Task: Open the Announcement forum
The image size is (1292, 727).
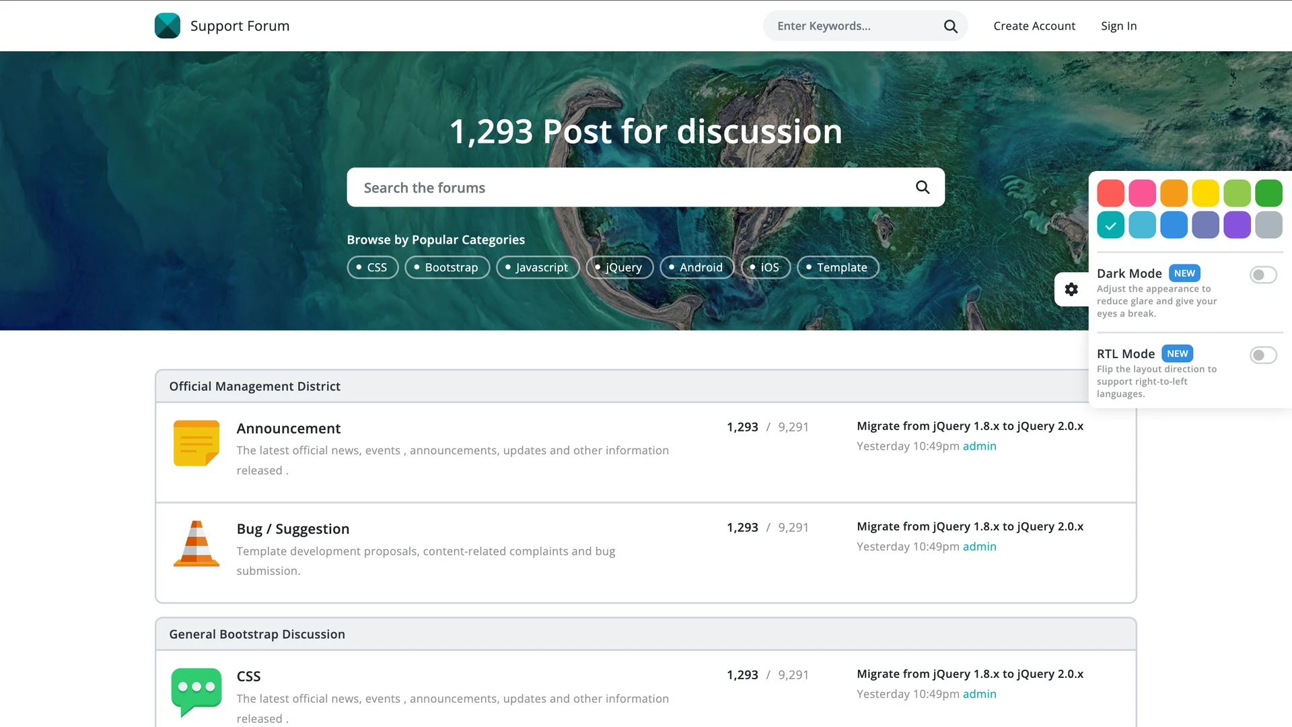Action: [x=288, y=428]
